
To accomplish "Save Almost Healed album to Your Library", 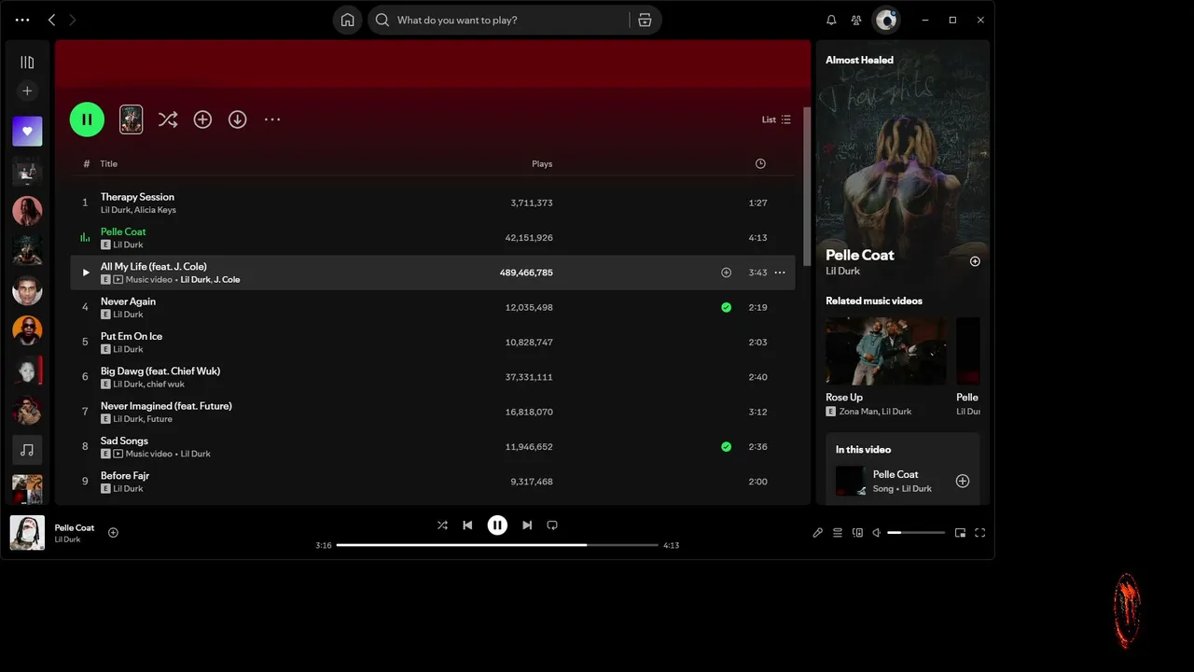I will click(x=202, y=119).
